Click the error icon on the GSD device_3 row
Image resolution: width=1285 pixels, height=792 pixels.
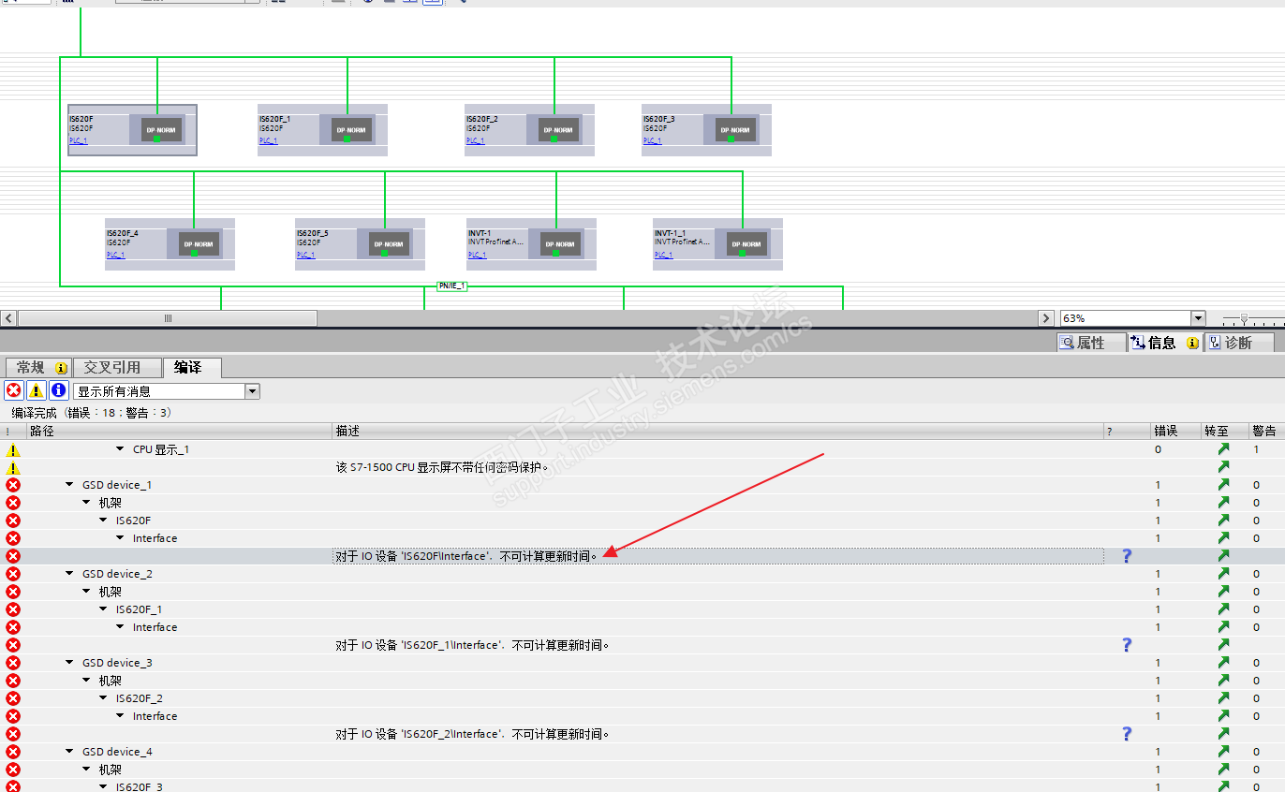(x=13, y=663)
